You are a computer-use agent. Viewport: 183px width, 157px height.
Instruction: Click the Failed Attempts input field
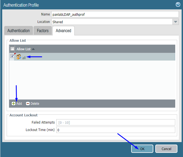click(x=116, y=122)
